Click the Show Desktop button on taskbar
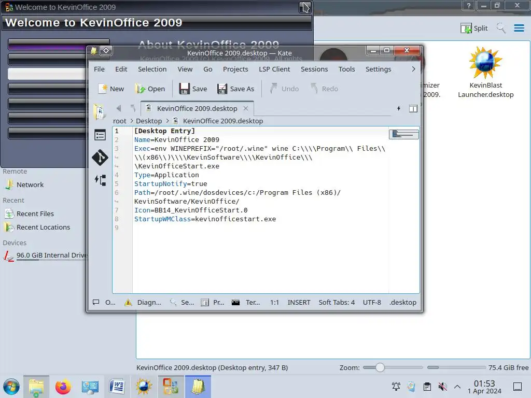Image resolution: width=531 pixels, height=398 pixels. (x=518, y=387)
